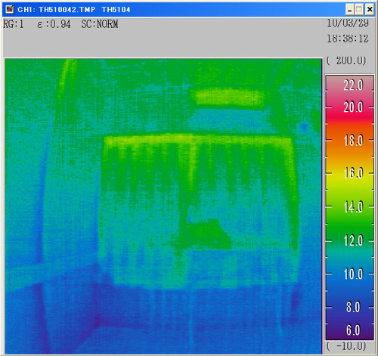Screen dimensions: 378x356
Task: Pick the 8.0 level on the color scale
Action: (353, 307)
